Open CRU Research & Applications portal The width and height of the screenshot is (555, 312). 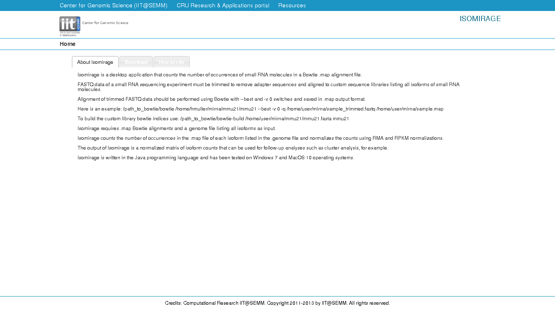click(x=223, y=6)
